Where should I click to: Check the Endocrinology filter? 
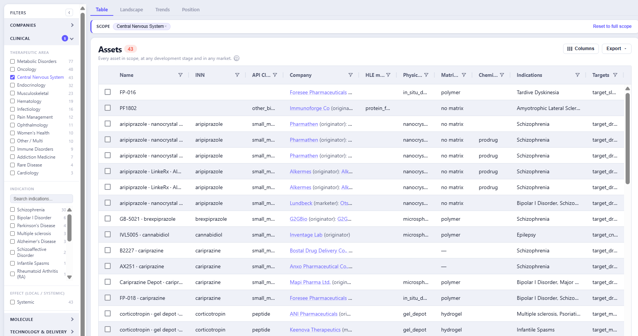12,85
